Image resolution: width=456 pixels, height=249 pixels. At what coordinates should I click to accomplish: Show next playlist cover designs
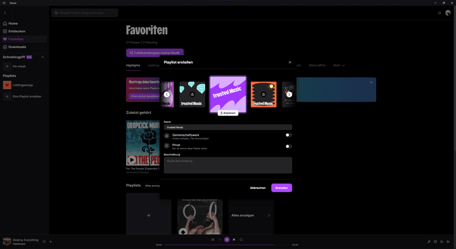coord(289,95)
